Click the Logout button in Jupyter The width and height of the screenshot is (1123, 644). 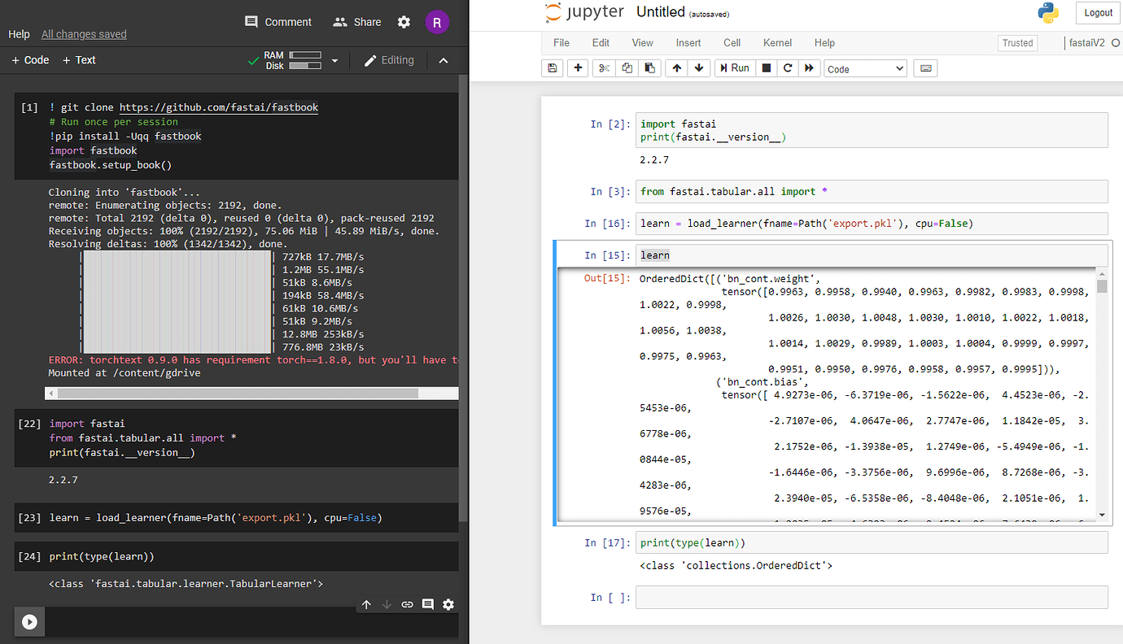(x=1098, y=13)
